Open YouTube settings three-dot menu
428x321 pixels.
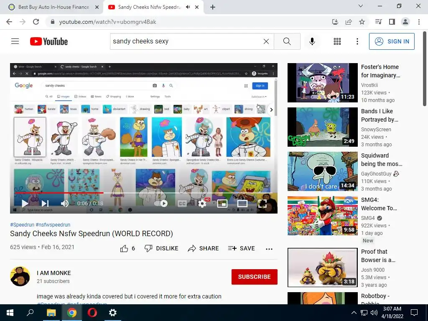point(357,41)
